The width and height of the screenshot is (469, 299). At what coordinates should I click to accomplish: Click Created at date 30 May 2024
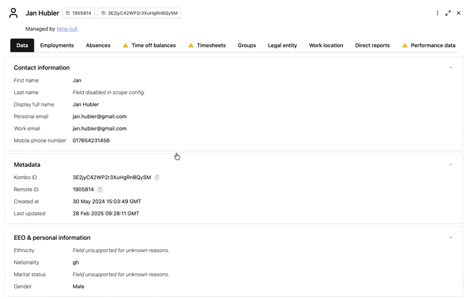point(107,201)
